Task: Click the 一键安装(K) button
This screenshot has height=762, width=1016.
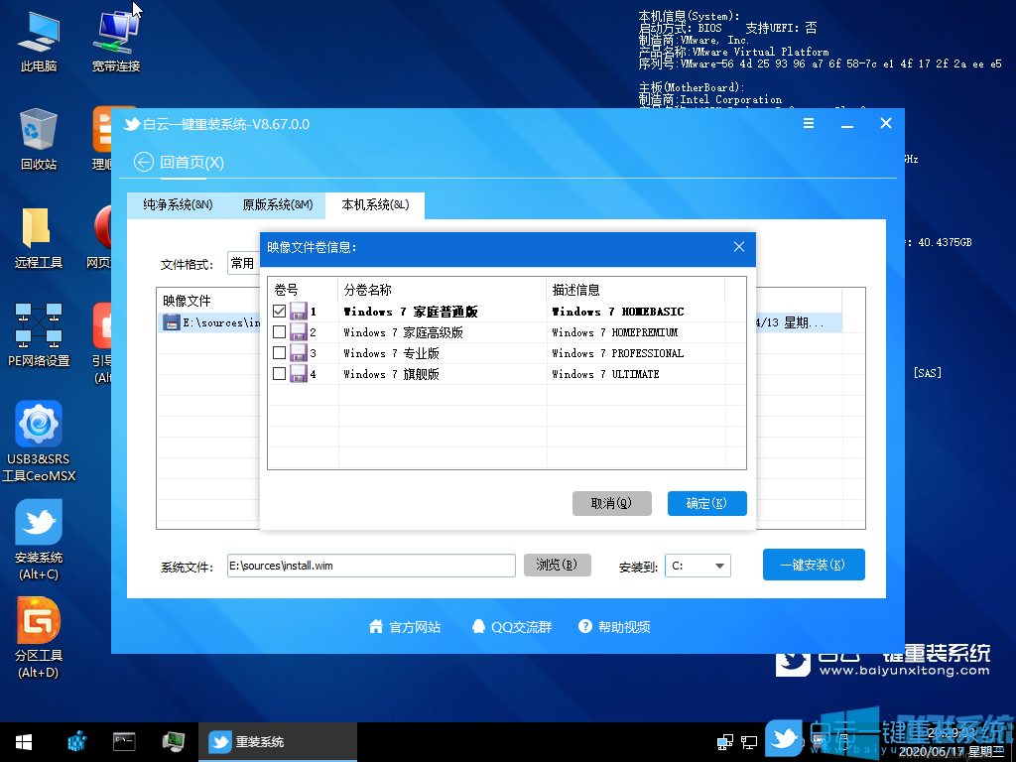Action: tap(814, 564)
